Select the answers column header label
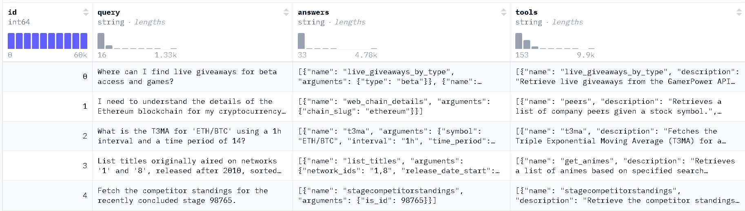Viewport: 745px width, 211px height. tap(313, 12)
